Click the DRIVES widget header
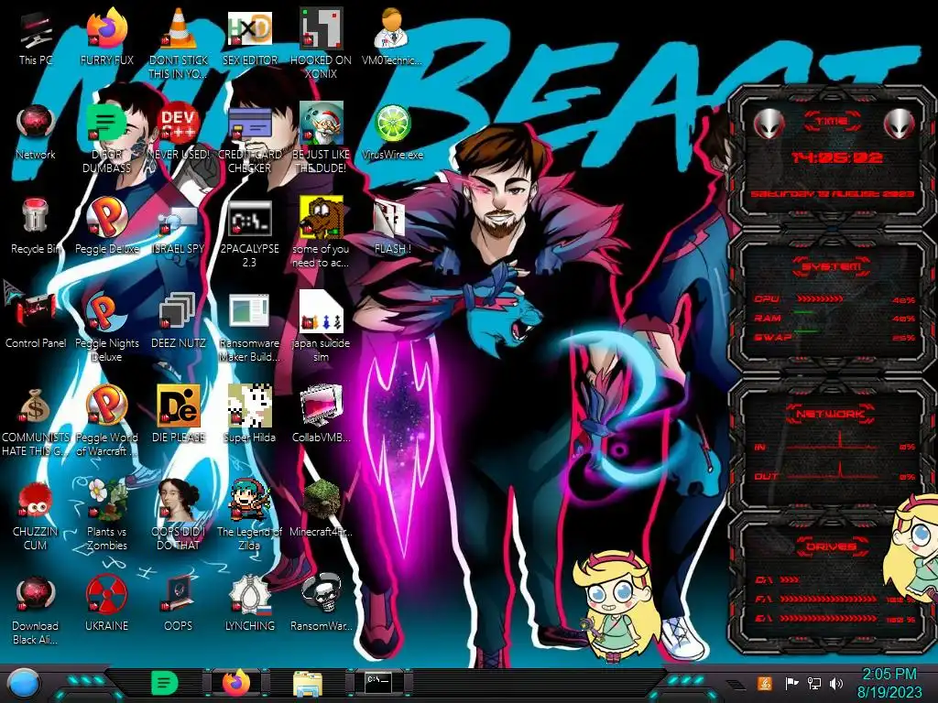The width and height of the screenshot is (938, 703). (832, 546)
